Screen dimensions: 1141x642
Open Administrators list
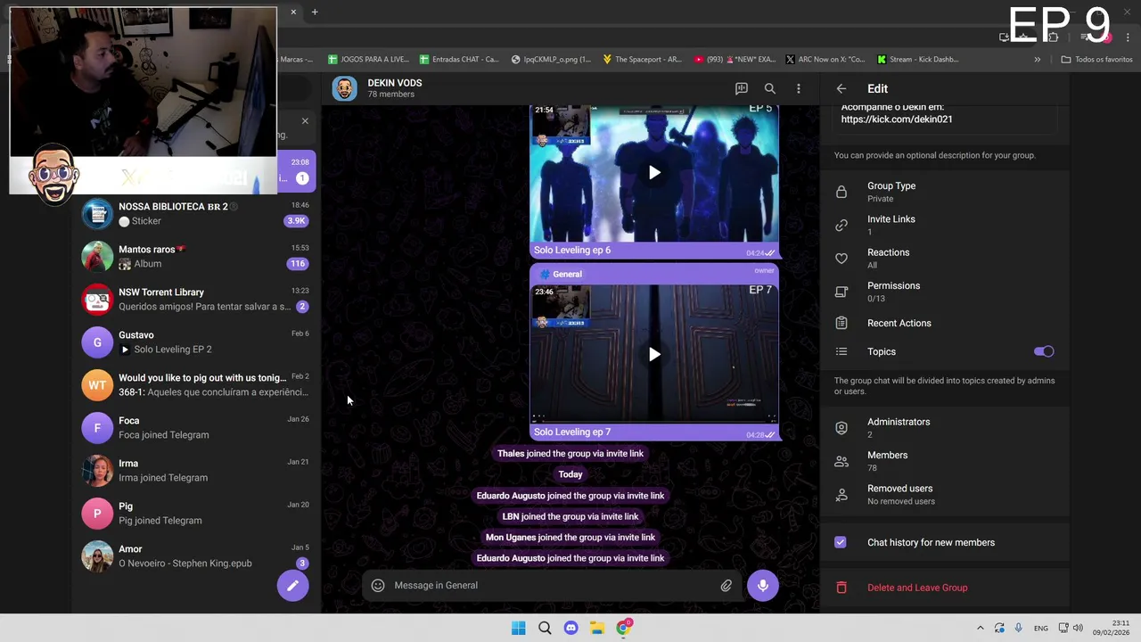click(945, 427)
